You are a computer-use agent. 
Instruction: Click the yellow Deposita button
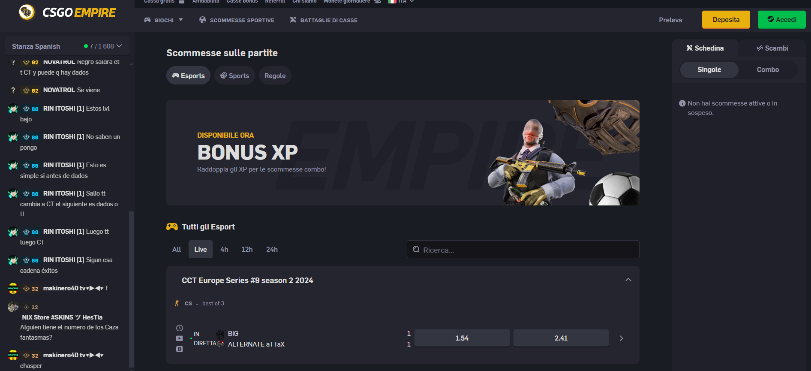coord(726,20)
